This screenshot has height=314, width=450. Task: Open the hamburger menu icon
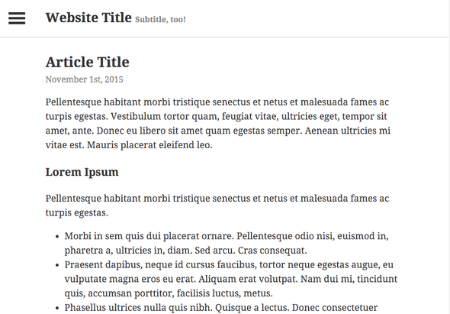(17, 18)
